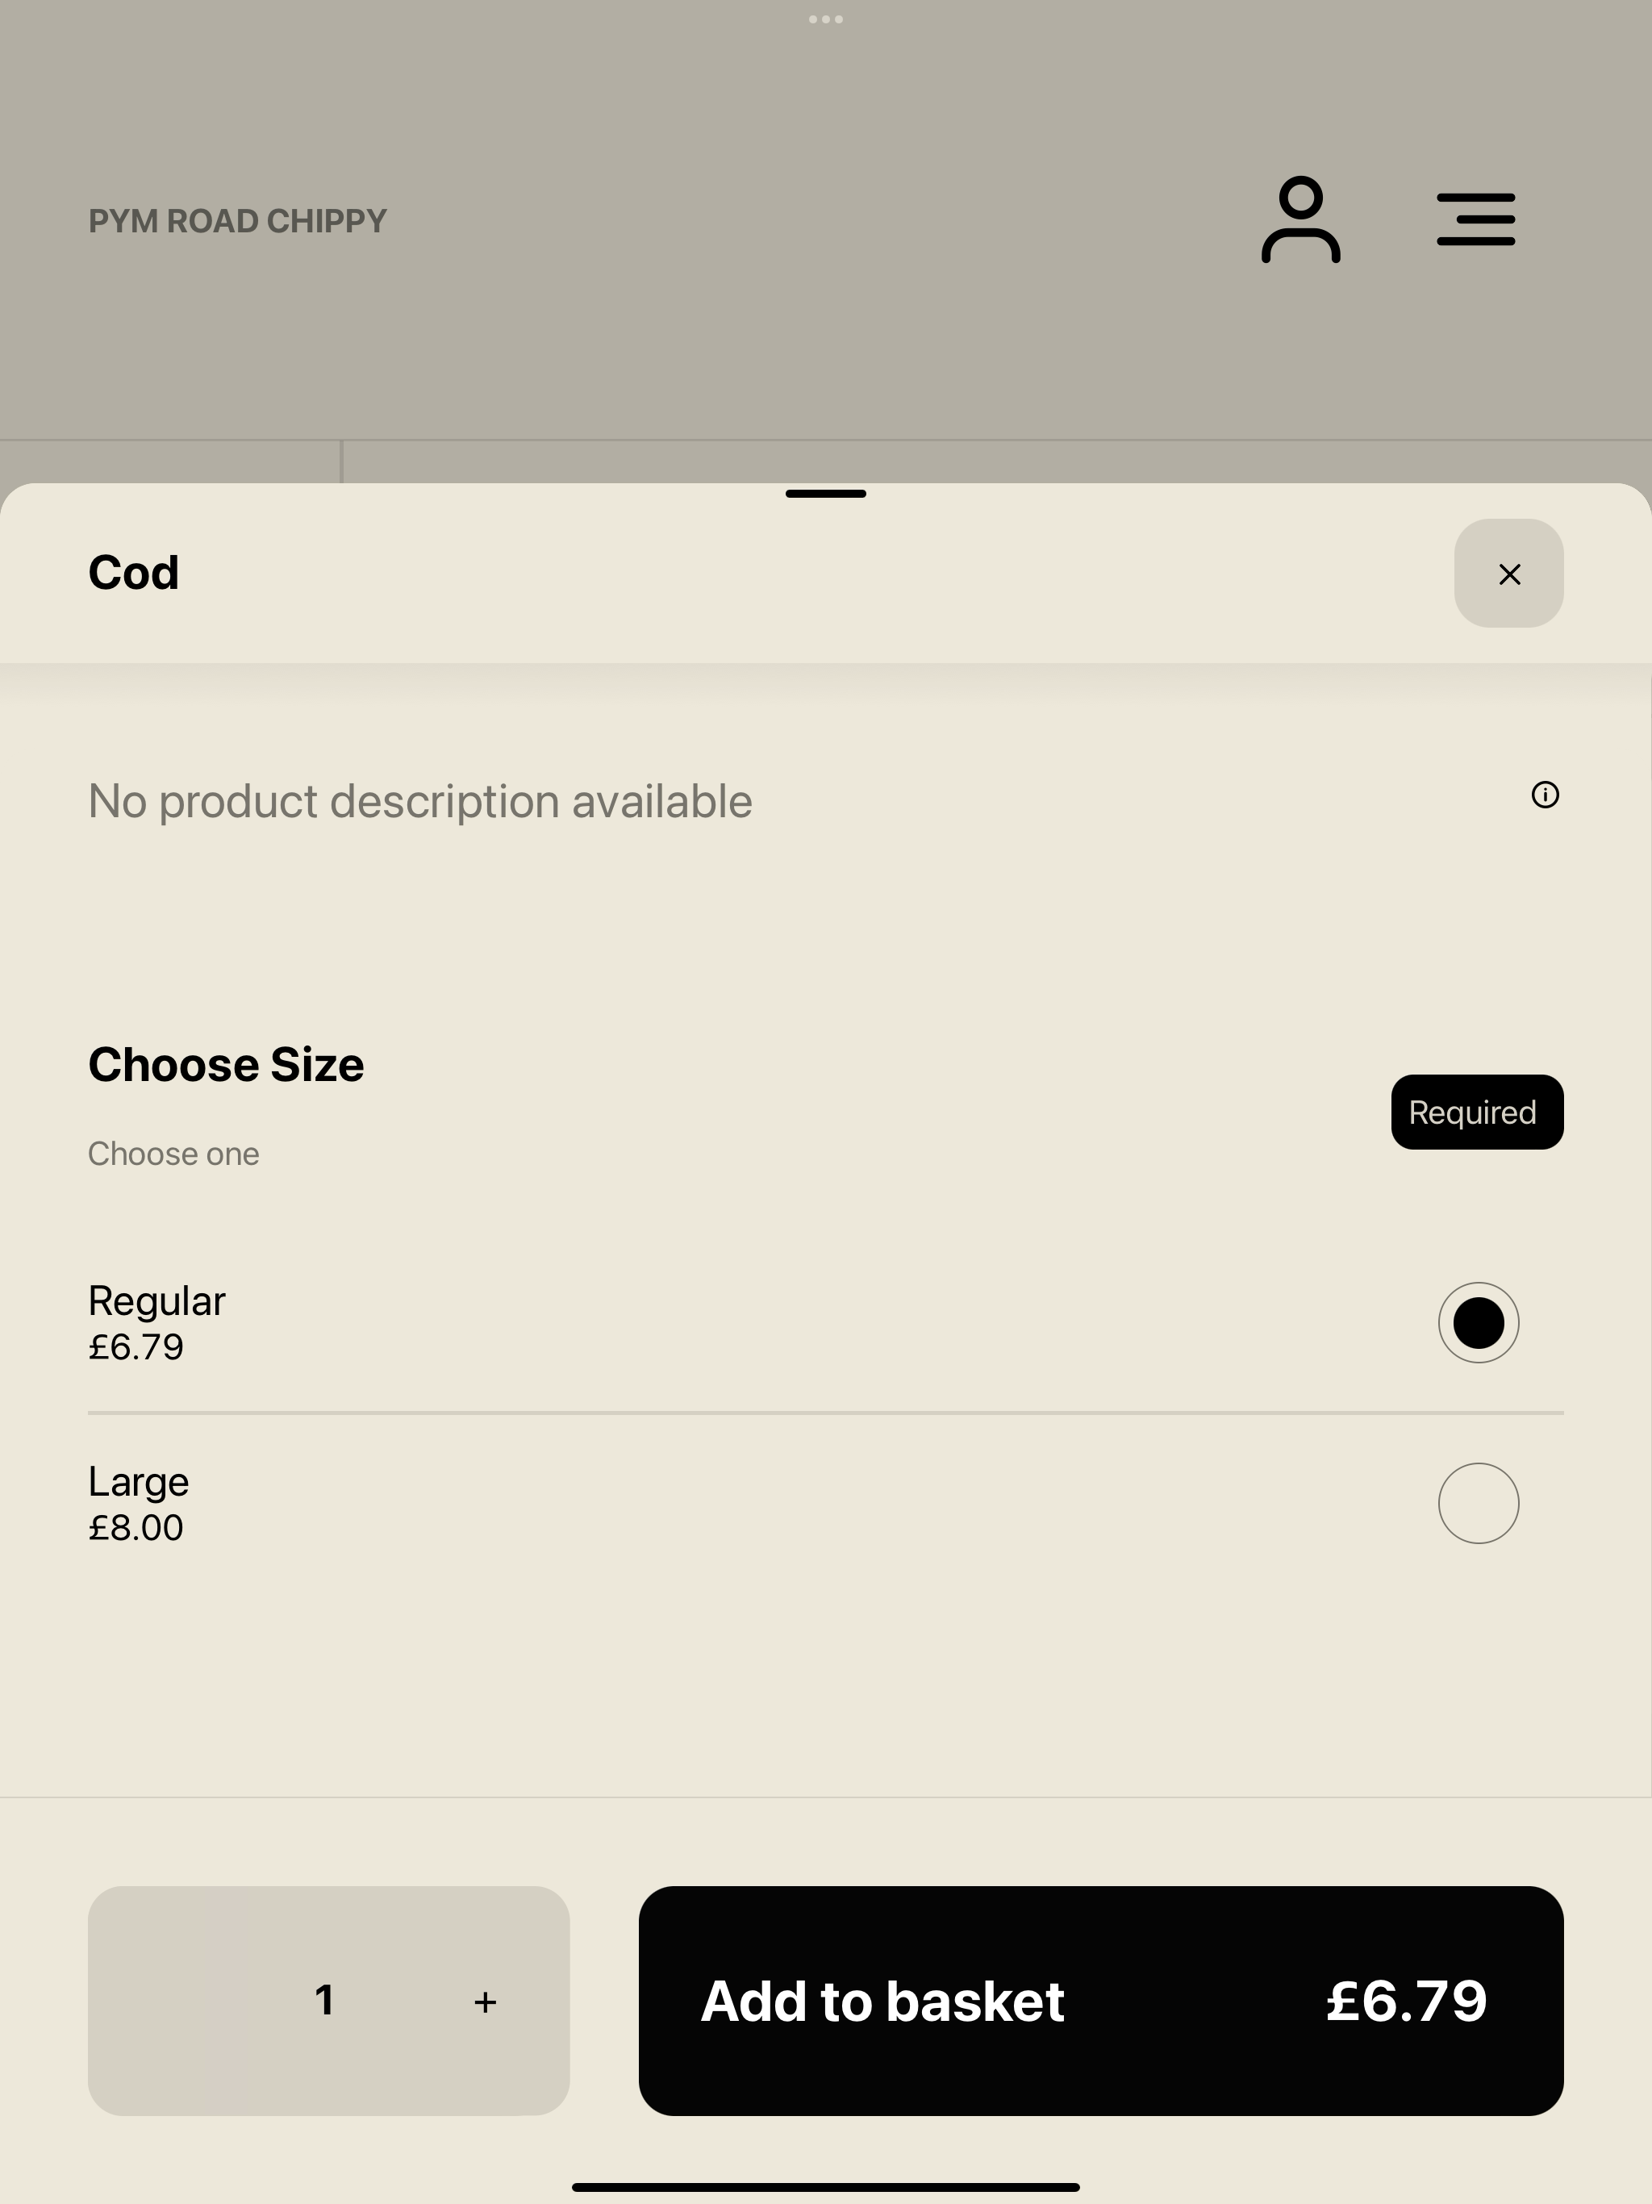Image resolution: width=1652 pixels, height=2204 pixels.
Task: Open the user account profile icon
Action: coord(1300,219)
